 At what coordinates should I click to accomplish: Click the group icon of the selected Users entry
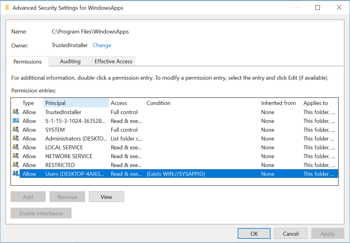[x=16, y=174]
